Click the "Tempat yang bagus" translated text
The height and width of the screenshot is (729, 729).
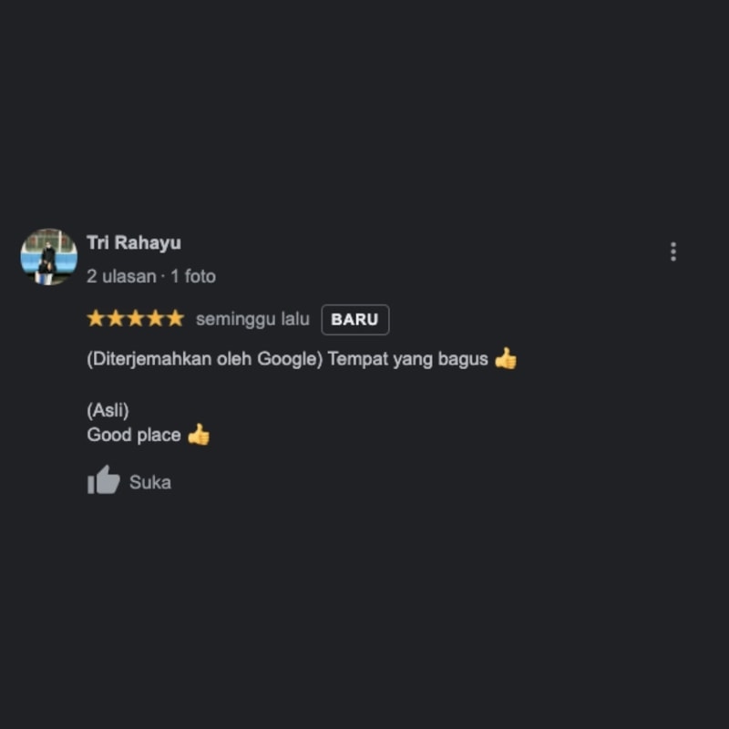(x=407, y=359)
